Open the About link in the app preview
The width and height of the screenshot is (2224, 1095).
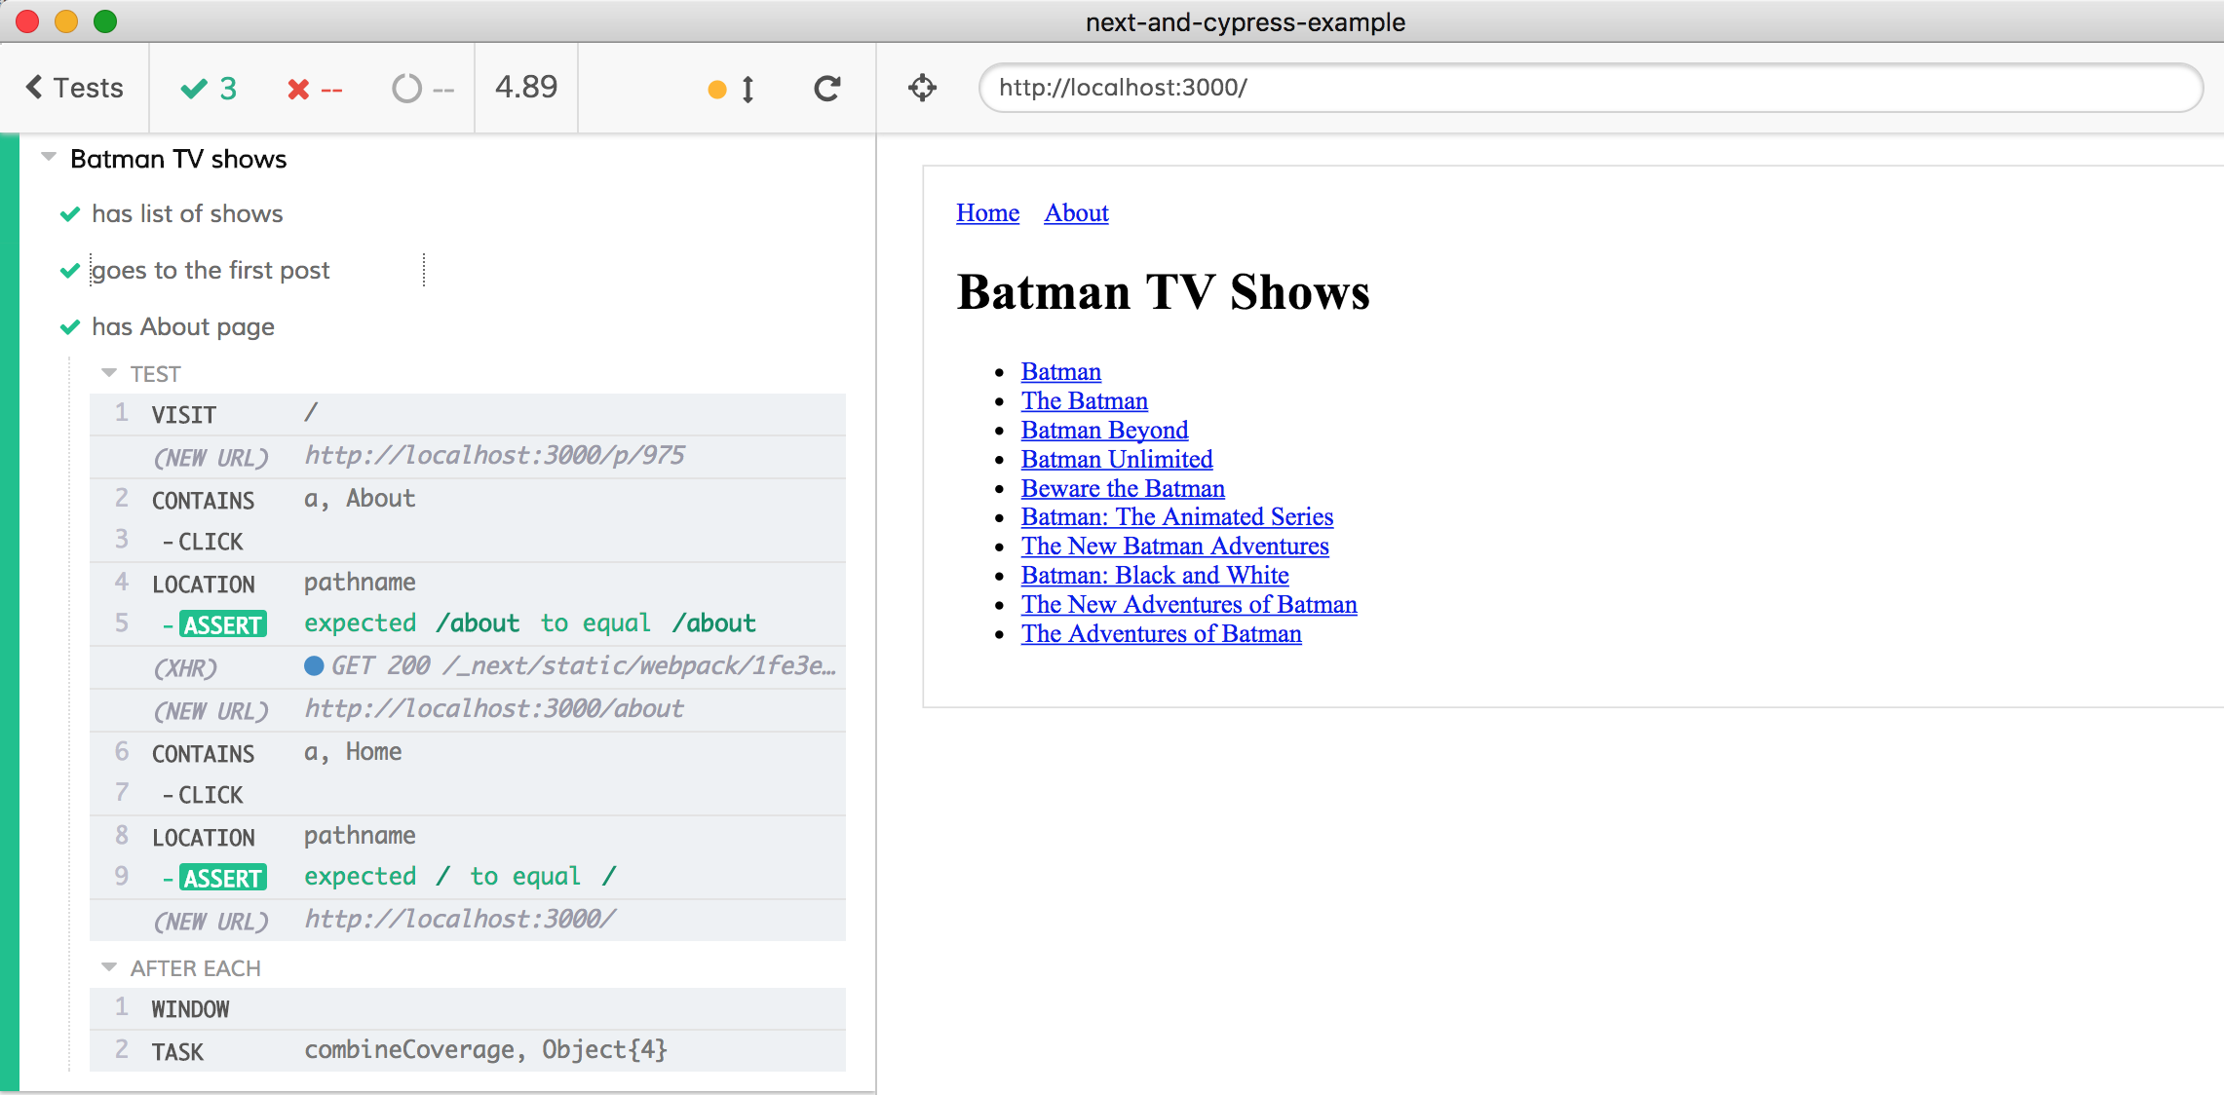coord(1075,212)
